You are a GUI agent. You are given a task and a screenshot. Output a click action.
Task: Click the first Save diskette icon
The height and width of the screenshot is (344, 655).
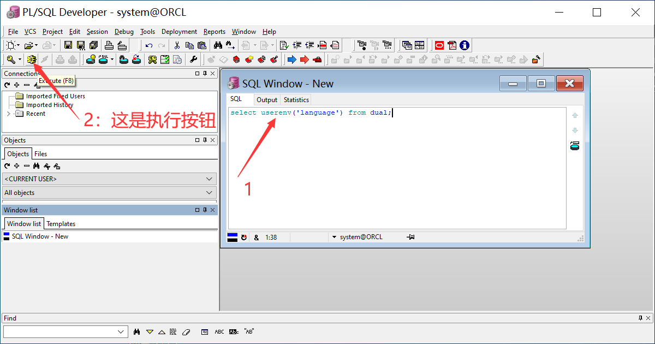tap(68, 45)
